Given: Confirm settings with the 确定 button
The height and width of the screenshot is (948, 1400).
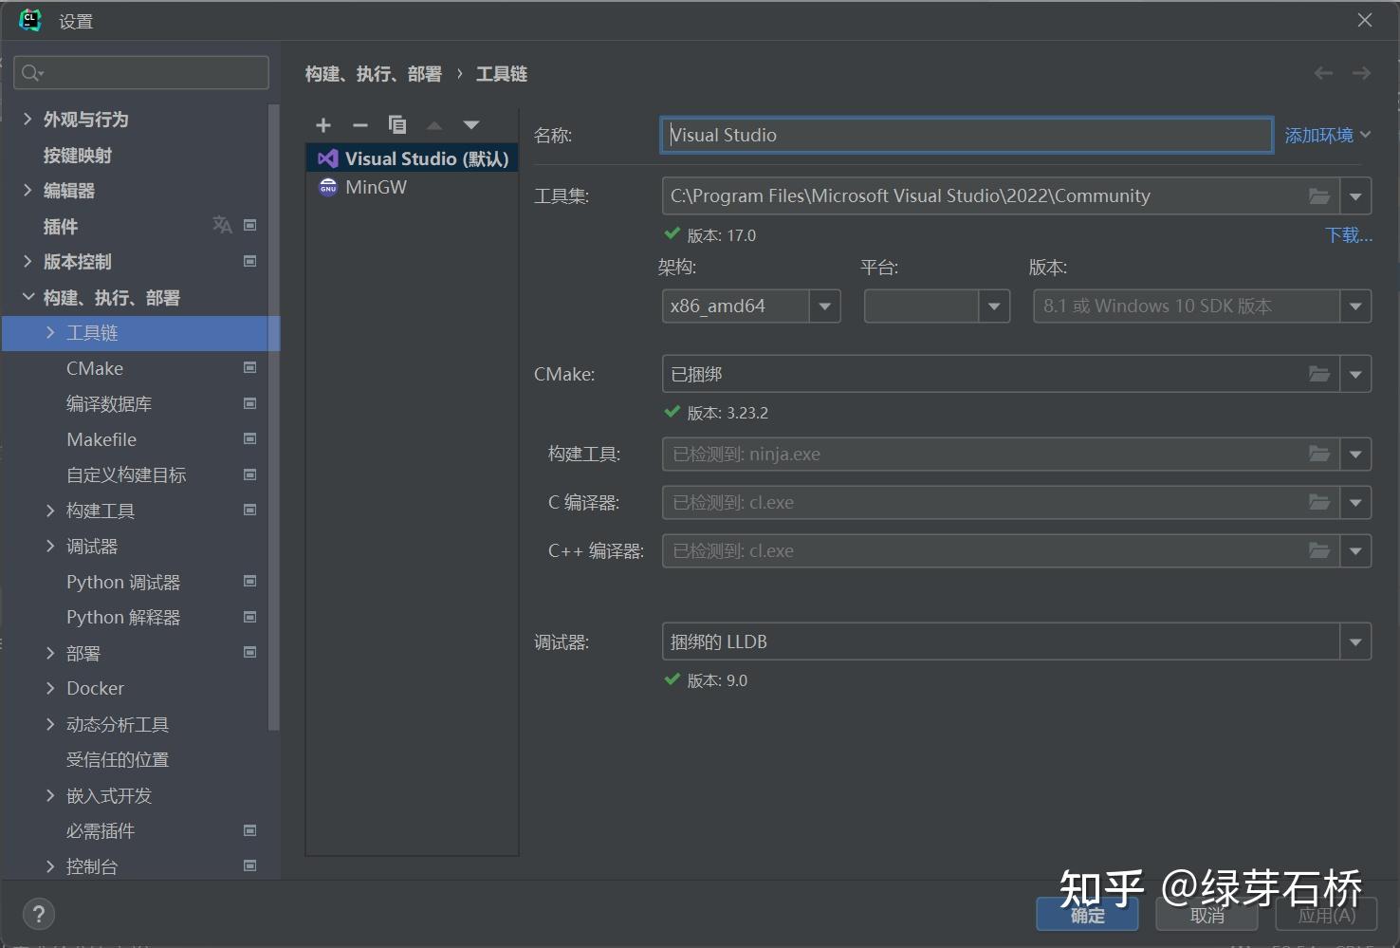Looking at the screenshot, I should click(1087, 914).
